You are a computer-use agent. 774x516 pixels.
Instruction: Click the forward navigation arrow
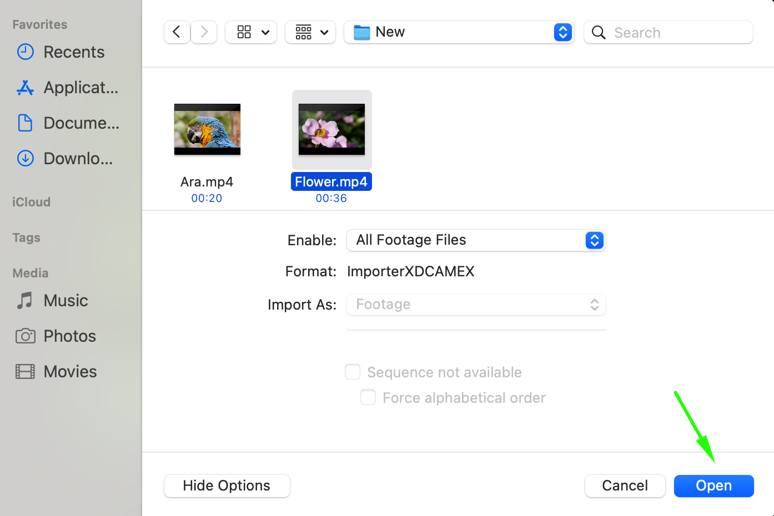click(x=204, y=32)
